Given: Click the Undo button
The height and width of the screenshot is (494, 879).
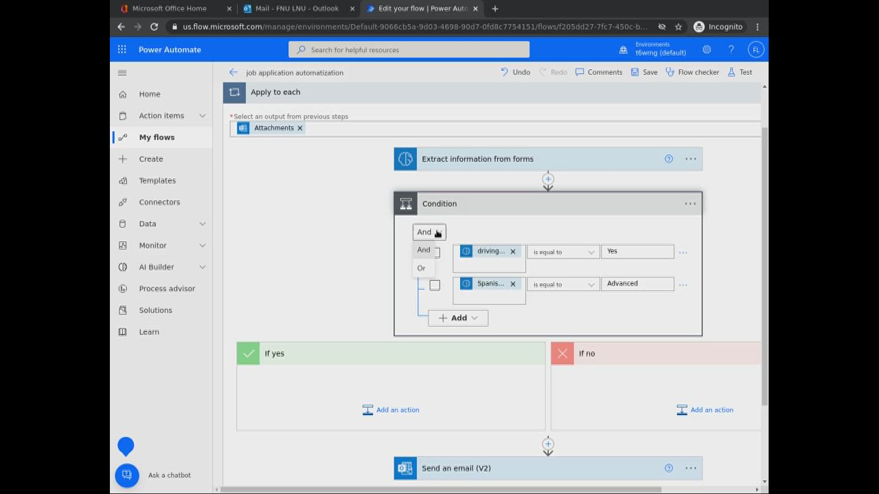Looking at the screenshot, I should click(x=515, y=72).
